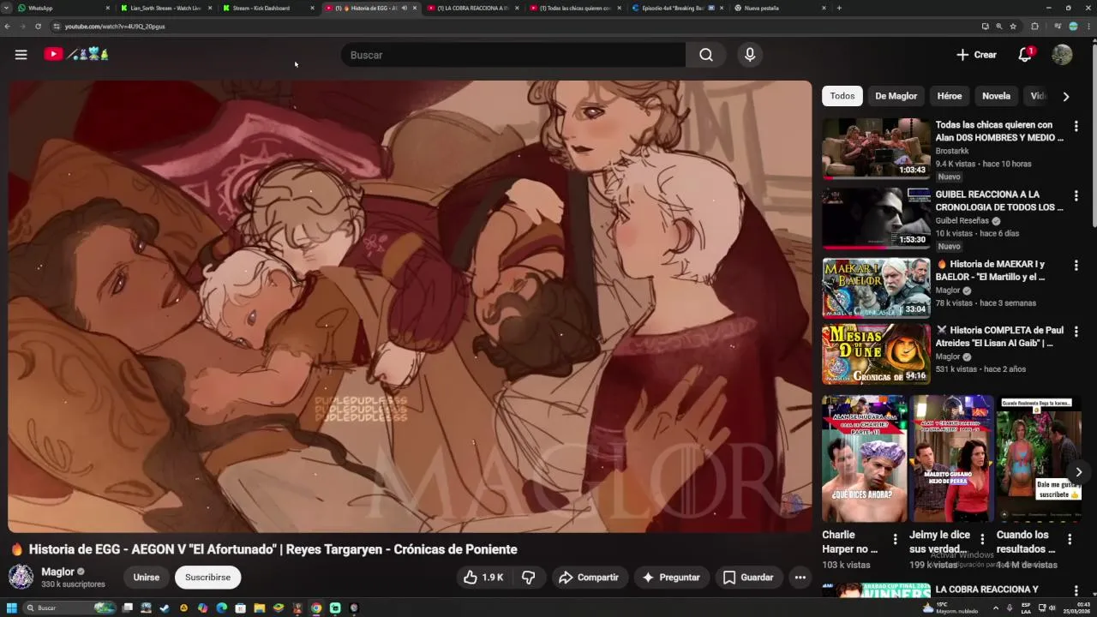Open Guibel Reacciona video thumbnail
The width and height of the screenshot is (1097, 617).
[x=876, y=219]
